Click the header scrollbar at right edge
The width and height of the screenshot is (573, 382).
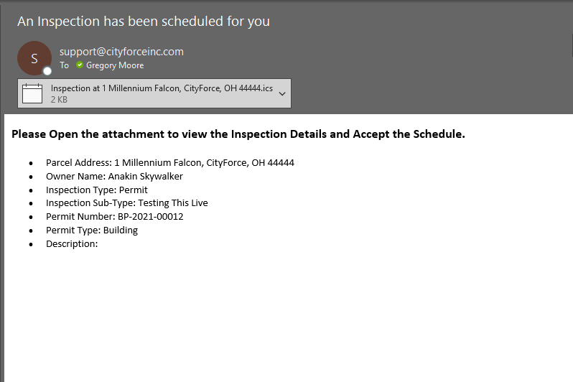572,44
